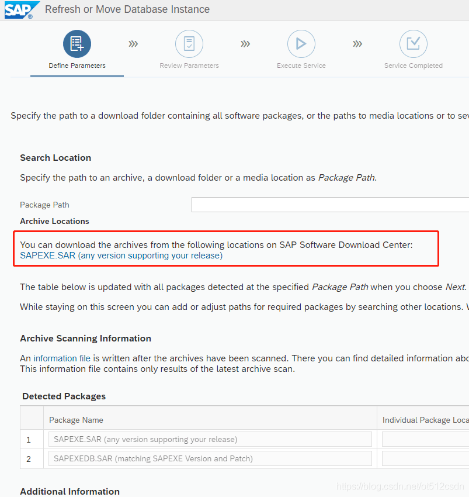Click the SAPEXEDB.SAR package name field
This screenshot has width=469, height=497.
(x=210, y=458)
